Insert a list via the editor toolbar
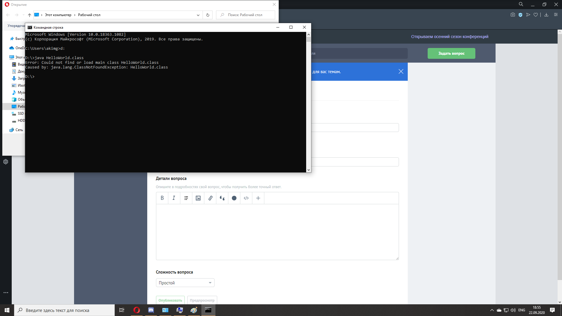 pos(186,198)
